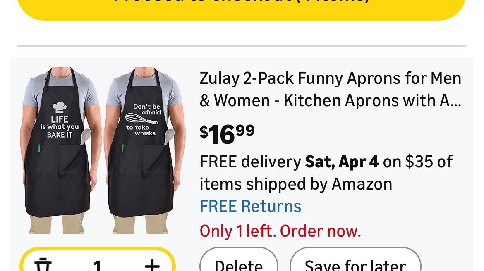Open the FREE Returns link
Image resolution: width=484 pixels, height=271 pixels.
click(x=250, y=206)
